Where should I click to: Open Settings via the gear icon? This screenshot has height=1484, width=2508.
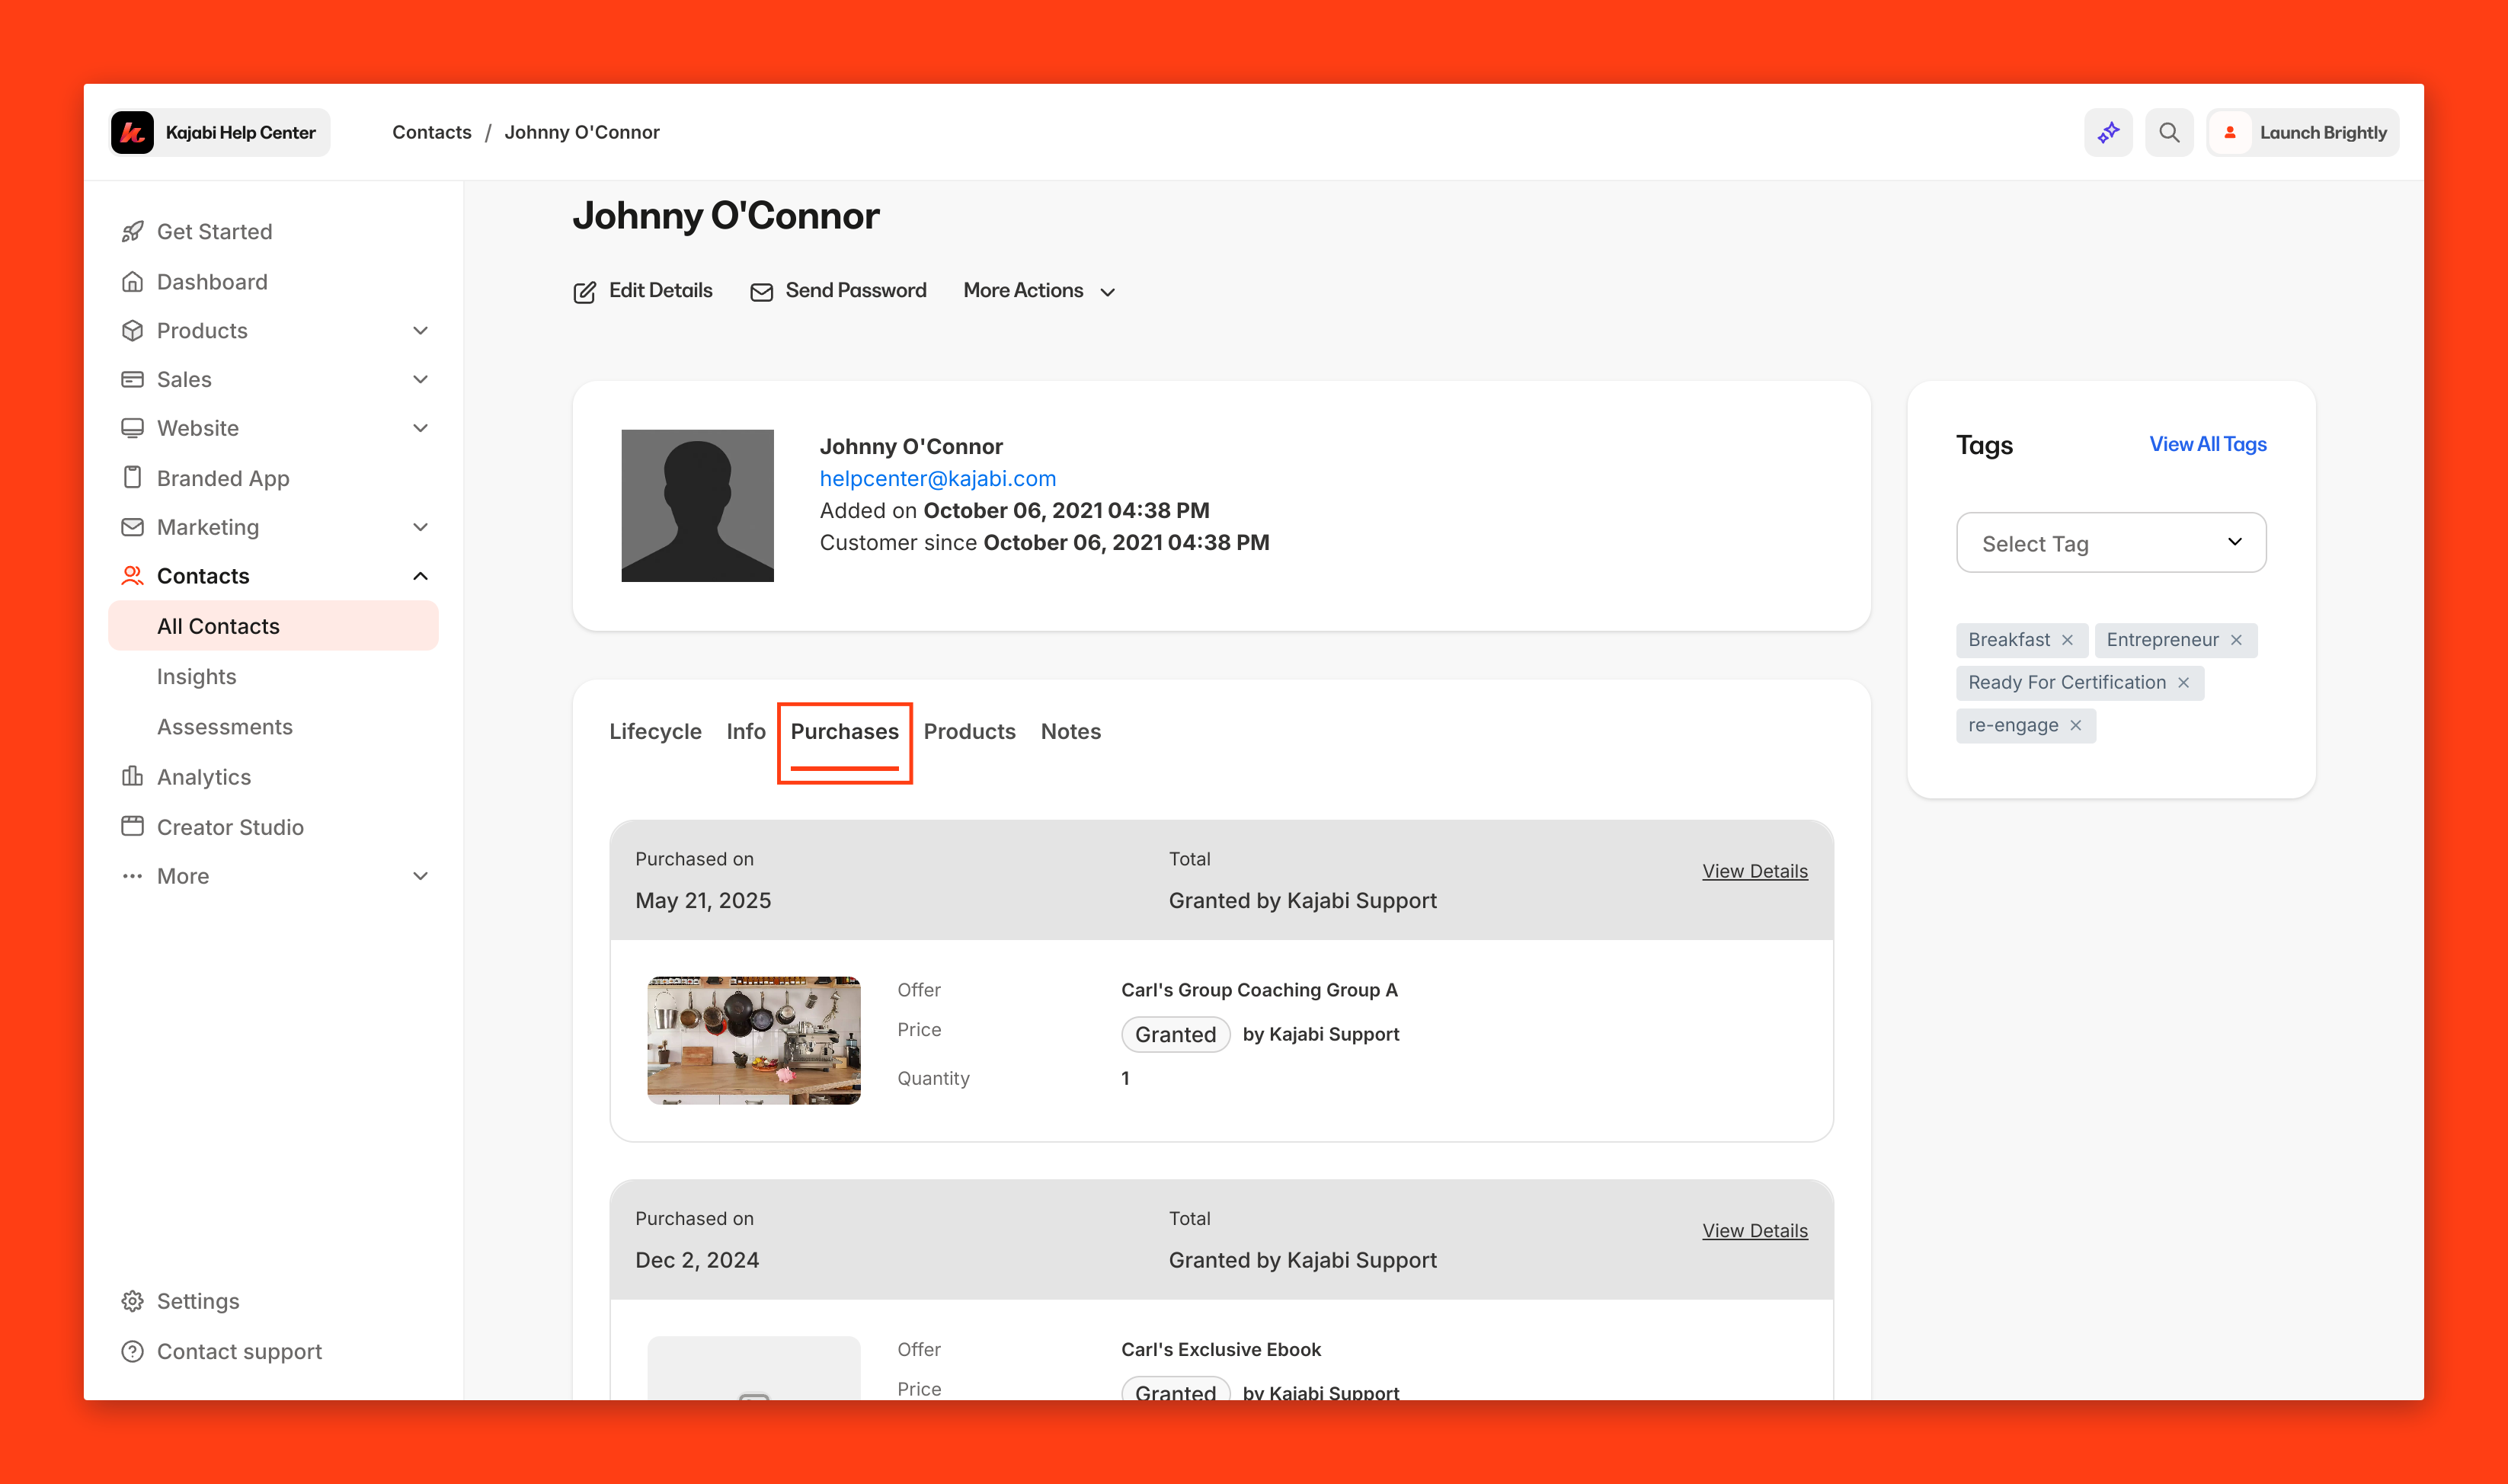[x=132, y=1301]
